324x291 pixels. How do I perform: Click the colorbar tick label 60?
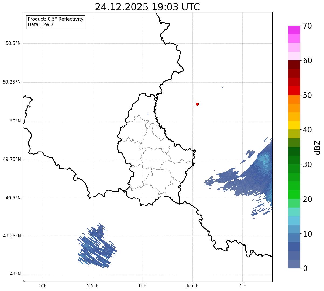(x=307, y=61)
